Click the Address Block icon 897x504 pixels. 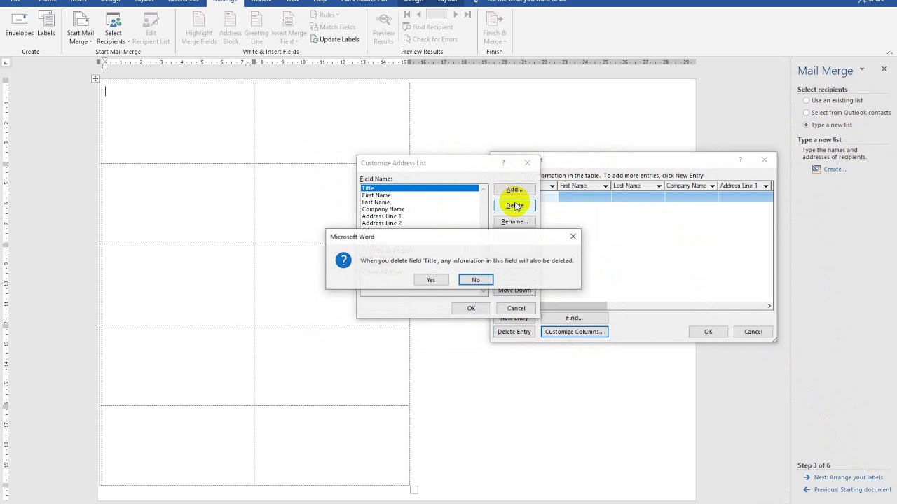pos(231,29)
